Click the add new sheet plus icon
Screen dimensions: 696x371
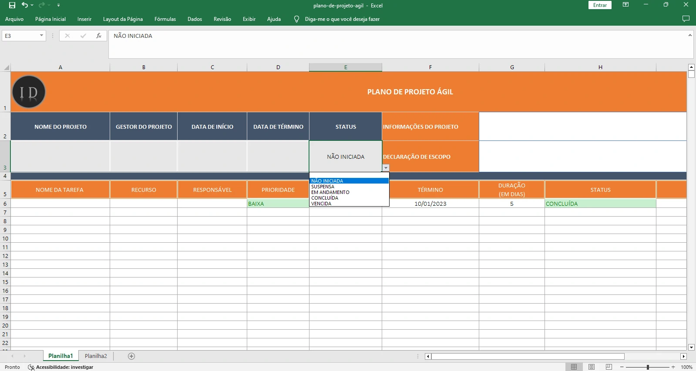coord(131,356)
